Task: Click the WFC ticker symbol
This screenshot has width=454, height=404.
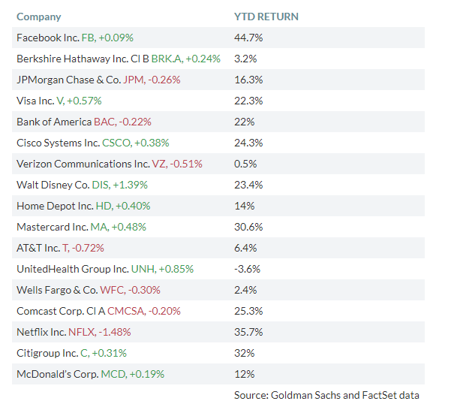Action: [x=110, y=290]
